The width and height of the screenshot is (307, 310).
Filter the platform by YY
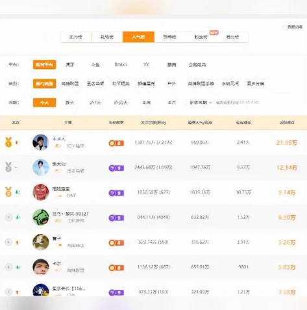click(146, 64)
